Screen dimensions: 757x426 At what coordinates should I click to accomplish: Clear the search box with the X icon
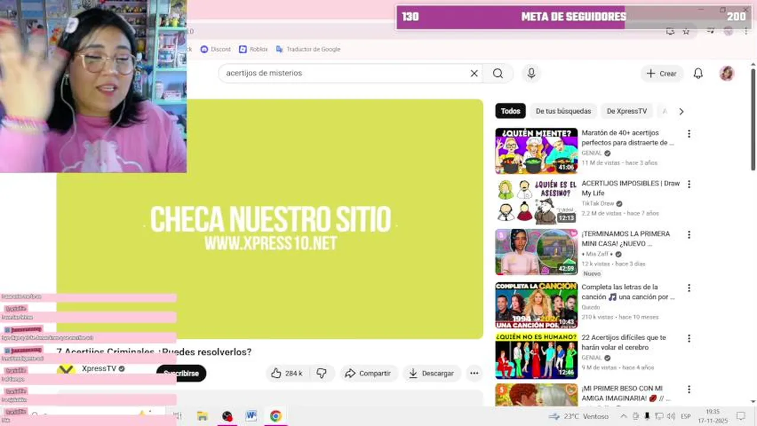coord(474,73)
